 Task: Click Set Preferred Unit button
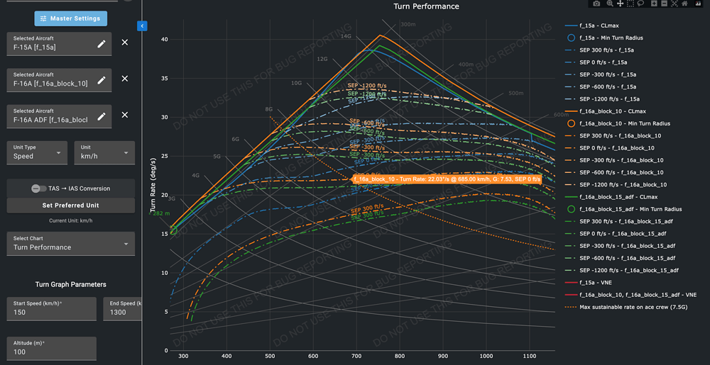[70, 206]
